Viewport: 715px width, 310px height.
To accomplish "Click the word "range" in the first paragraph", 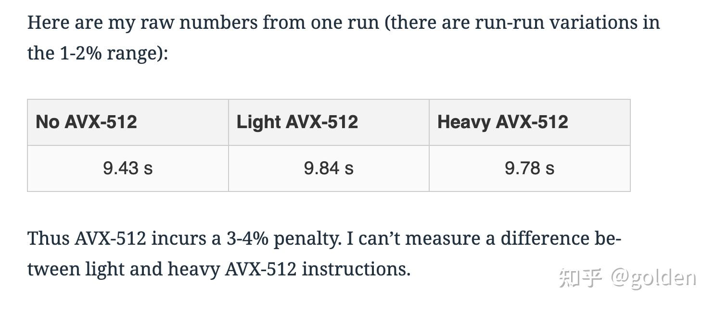I will point(134,53).
